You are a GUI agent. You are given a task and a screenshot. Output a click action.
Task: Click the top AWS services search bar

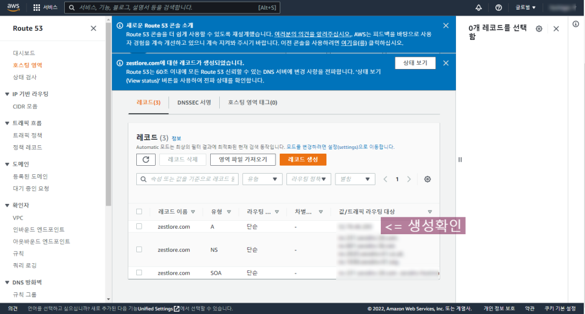pyautogui.click(x=172, y=7)
